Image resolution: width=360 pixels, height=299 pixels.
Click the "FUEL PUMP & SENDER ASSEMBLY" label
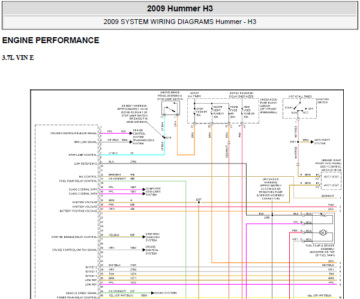point(320,247)
